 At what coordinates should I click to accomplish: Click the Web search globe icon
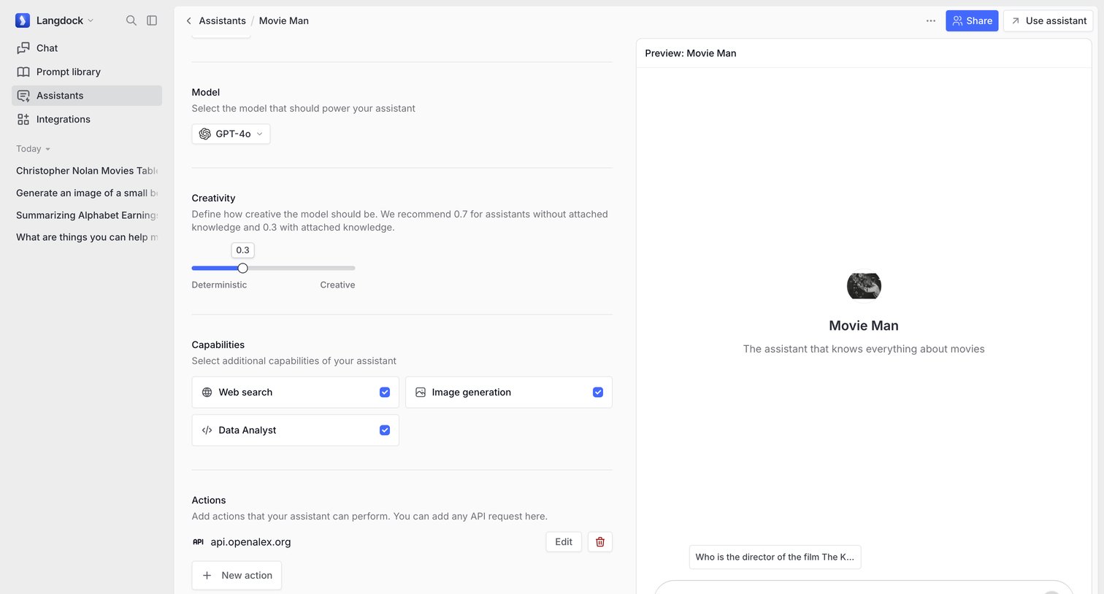click(x=207, y=393)
